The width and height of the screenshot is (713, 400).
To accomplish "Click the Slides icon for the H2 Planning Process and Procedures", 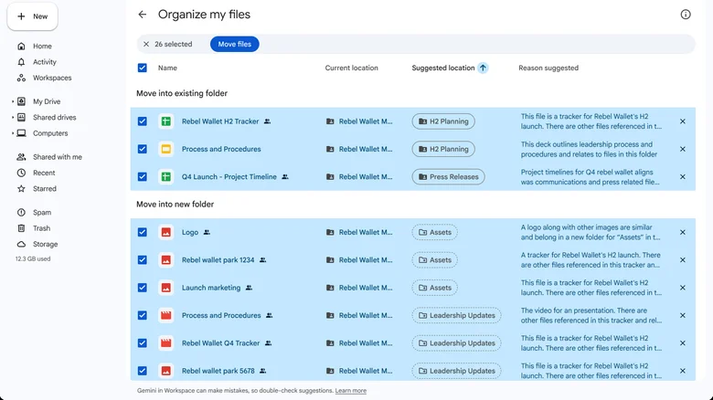I will coord(166,149).
